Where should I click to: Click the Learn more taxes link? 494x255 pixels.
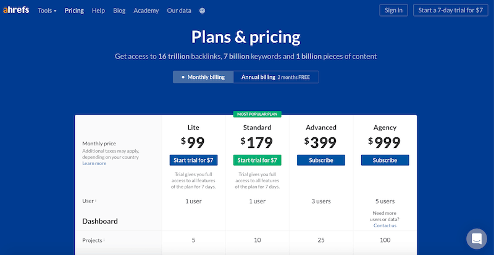click(94, 163)
